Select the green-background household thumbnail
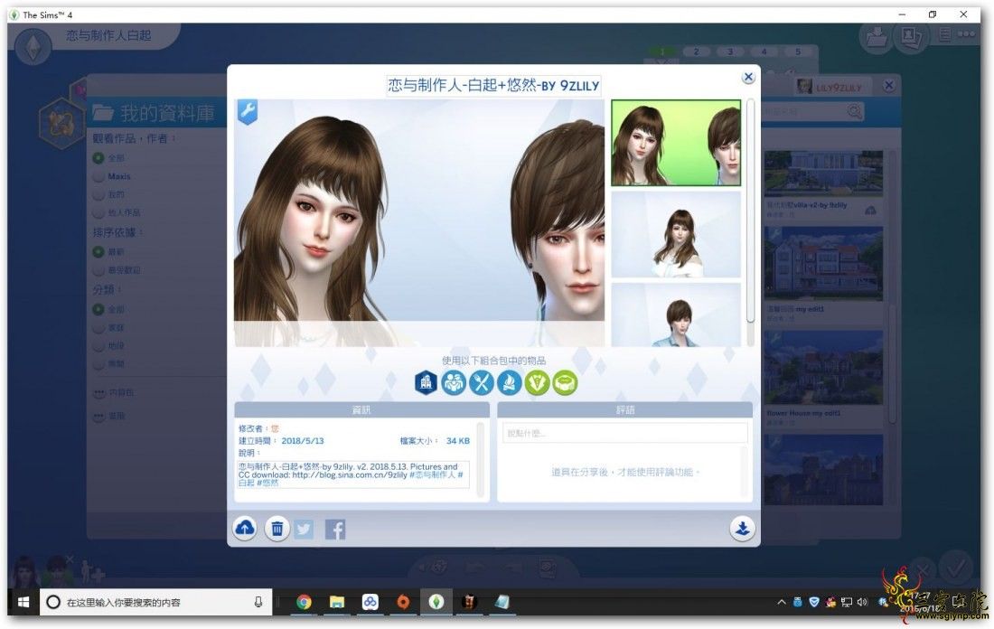 pos(676,143)
